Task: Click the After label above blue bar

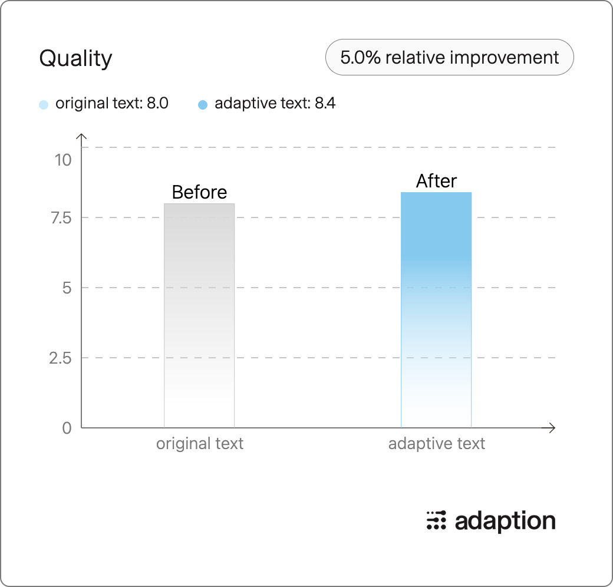Action: click(x=436, y=181)
